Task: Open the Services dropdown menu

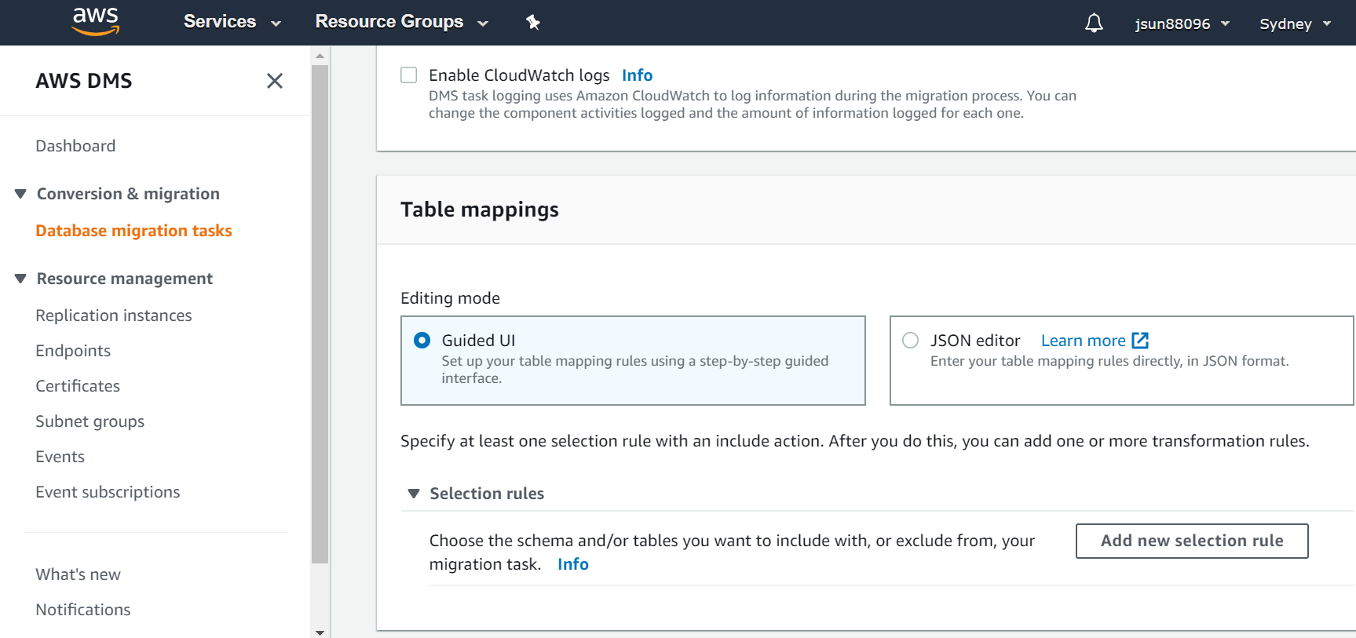Action: (x=232, y=22)
